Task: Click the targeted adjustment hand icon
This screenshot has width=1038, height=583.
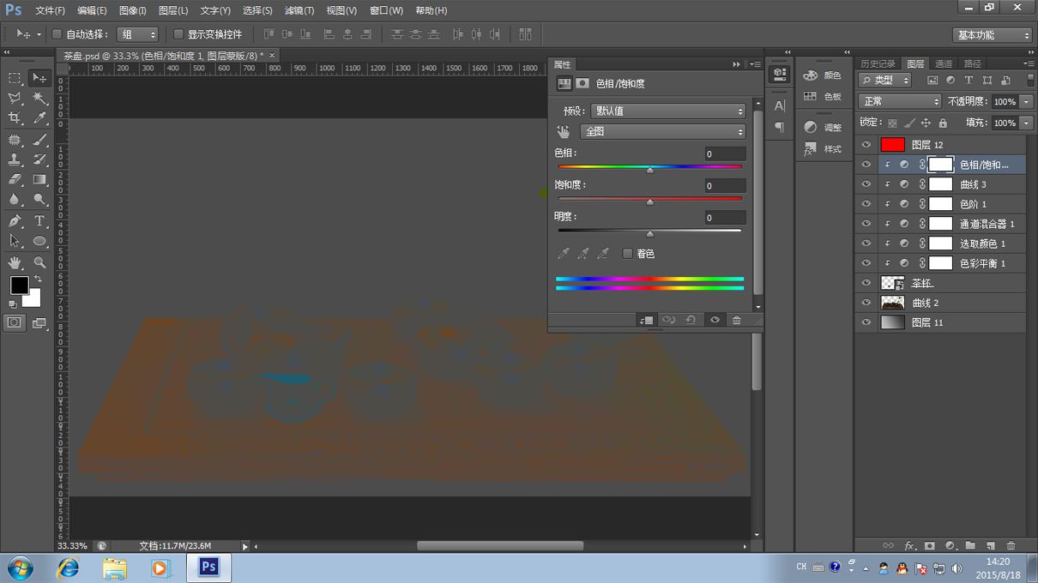Action: [563, 132]
